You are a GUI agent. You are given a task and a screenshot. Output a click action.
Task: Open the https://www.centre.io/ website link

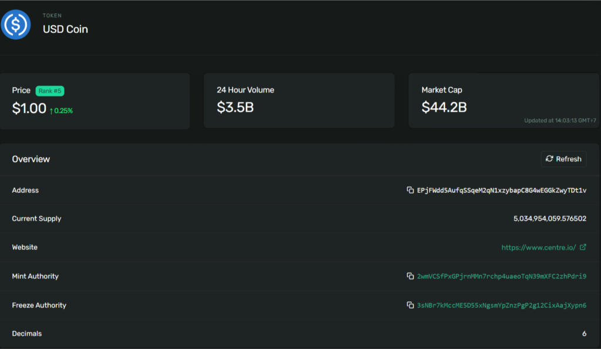[539, 248]
